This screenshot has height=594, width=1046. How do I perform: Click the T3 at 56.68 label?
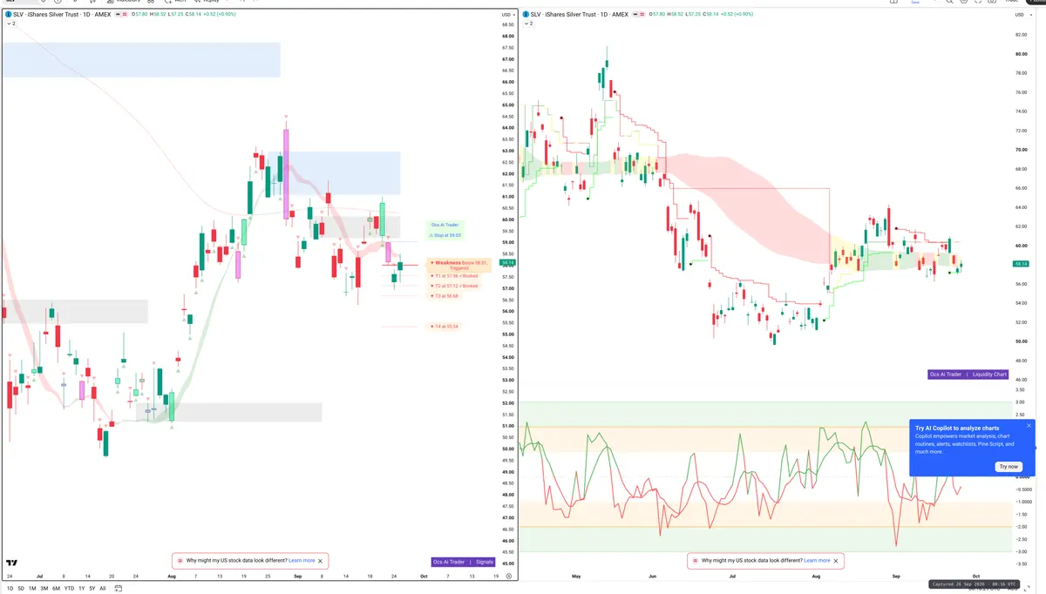pyautogui.click(x=445, y=296)
